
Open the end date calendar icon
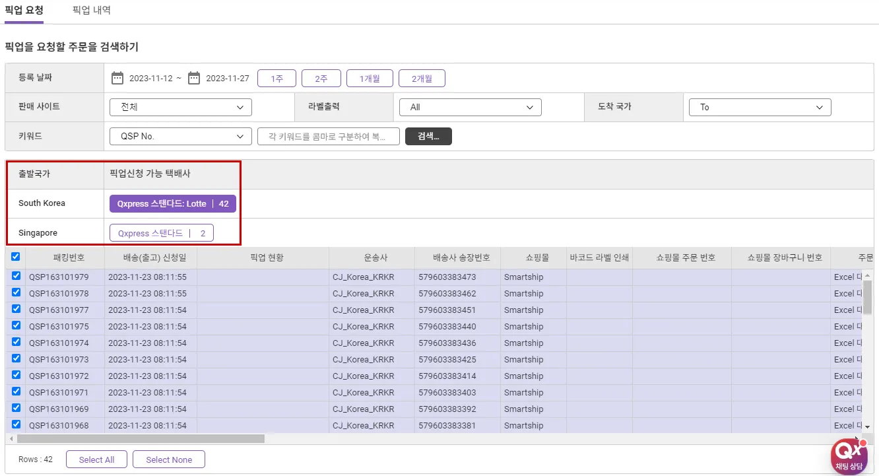coord(194,79)
